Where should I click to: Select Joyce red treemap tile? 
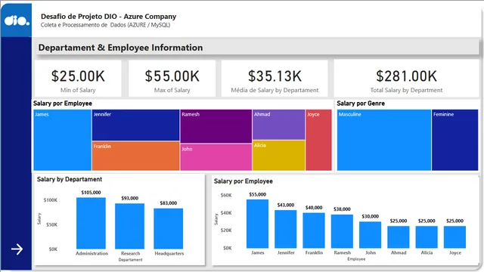click(318, 140)
